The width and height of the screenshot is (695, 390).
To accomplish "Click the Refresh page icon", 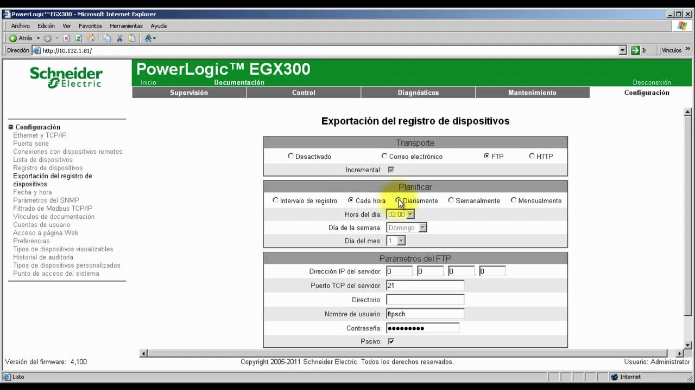I will (x=79, y=38).
